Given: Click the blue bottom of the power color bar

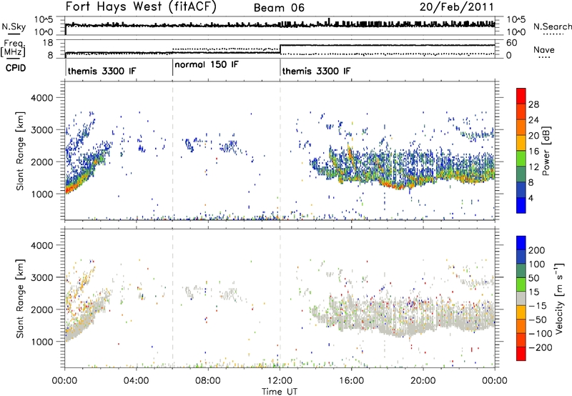Looking at the screenshot, I should (x=521, y=205).
